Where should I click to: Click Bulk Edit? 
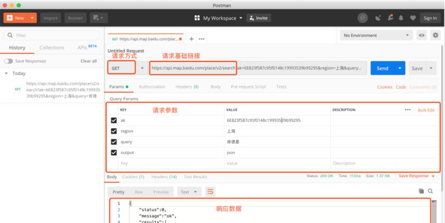[x=426, y=110]
